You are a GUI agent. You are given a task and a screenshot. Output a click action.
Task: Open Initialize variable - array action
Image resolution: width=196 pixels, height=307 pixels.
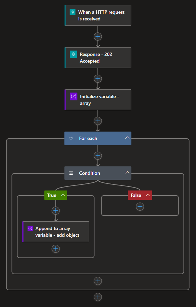coord(98,100)
